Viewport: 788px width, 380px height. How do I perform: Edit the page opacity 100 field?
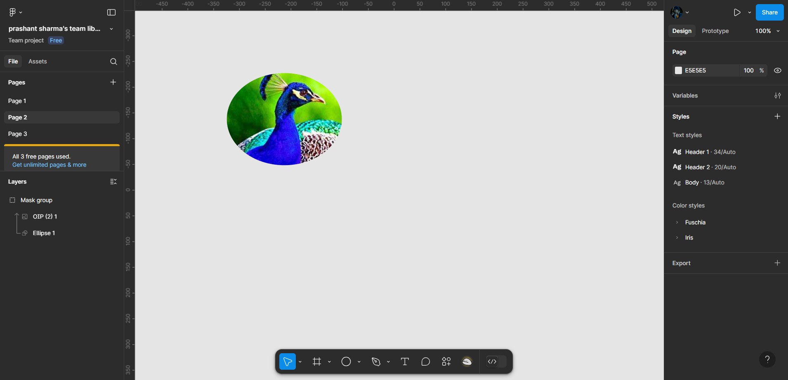tap(748, 70)
